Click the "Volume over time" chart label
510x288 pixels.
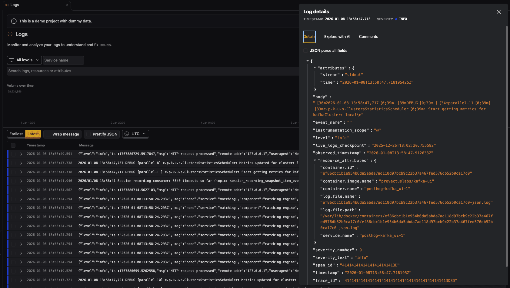pos(20,86)
